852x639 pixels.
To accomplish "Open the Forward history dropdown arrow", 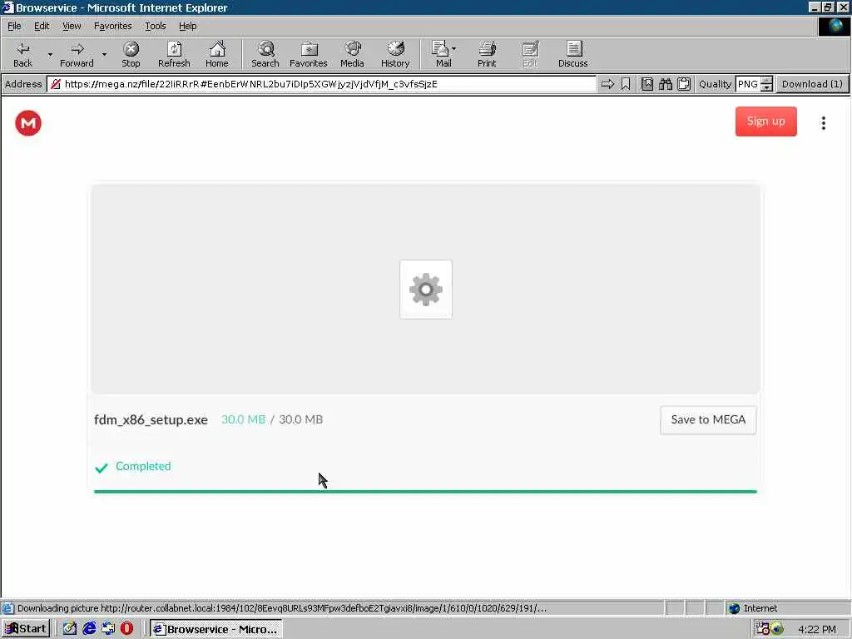I will (104, 54).
